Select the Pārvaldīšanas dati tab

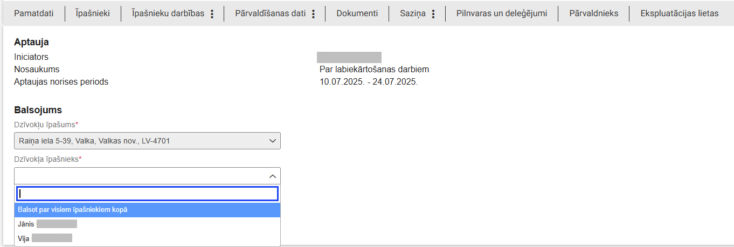click(x=270, y=13)
